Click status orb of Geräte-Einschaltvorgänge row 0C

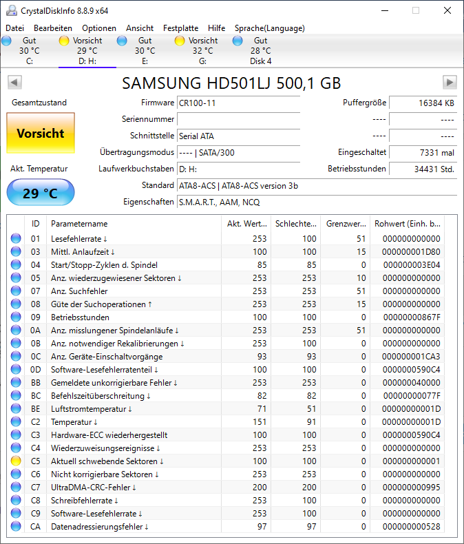(16, 356)
